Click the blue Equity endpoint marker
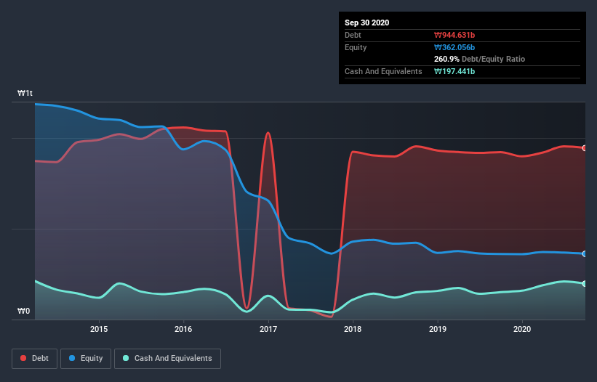This screenshot has width=597, height=382. point(585,253)
